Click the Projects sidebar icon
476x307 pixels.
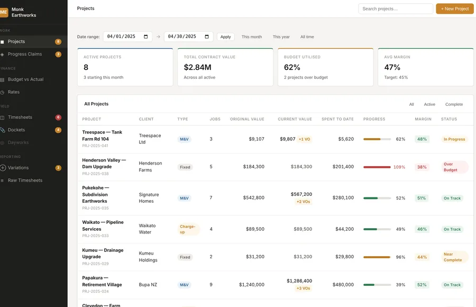[x=2, y=42]
